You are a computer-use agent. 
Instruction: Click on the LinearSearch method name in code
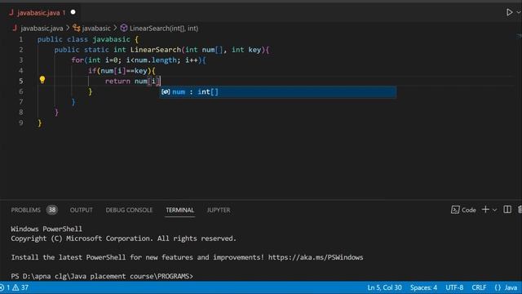pos(156,50)
